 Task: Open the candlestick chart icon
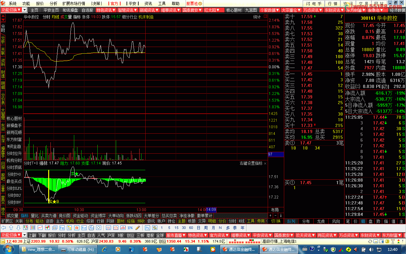(48, 228)
